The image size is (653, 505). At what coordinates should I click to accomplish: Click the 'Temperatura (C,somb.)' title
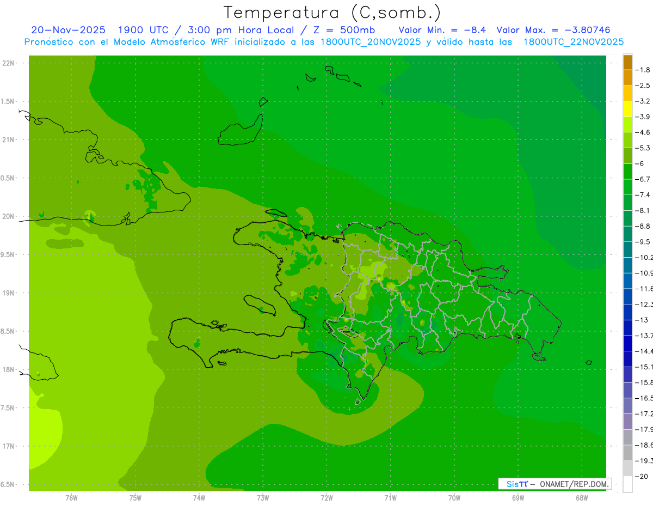(x=332, y=13)
